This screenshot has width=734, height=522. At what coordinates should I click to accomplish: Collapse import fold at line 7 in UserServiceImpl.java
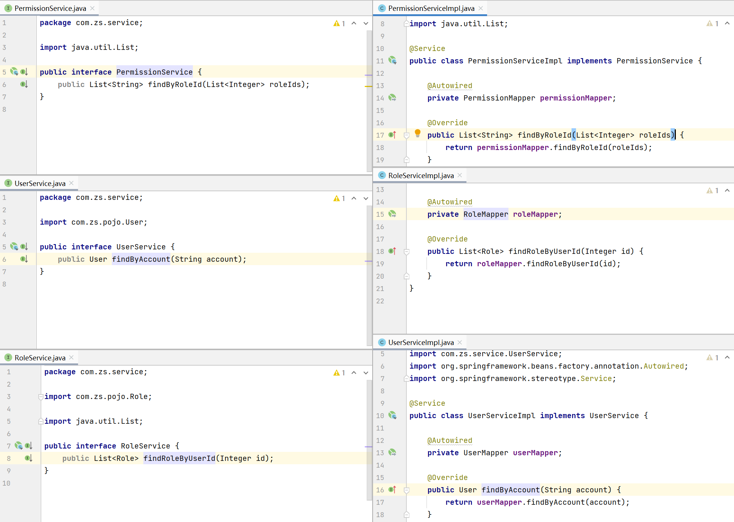click(406, 379)
